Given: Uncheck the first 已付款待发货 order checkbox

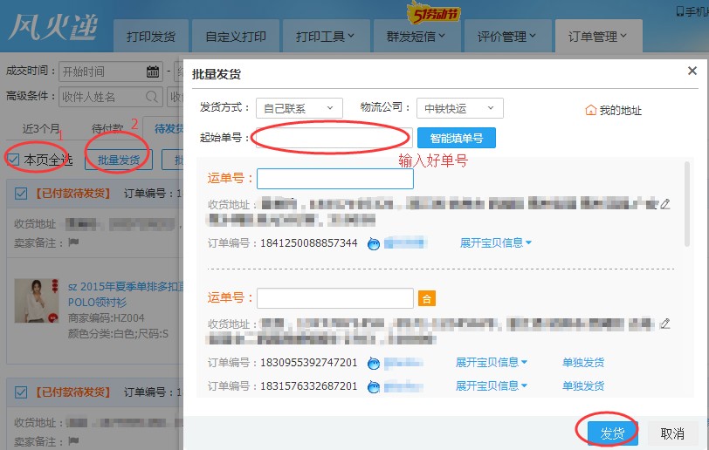Looking at the screenshot, I should click(x=21, y=194).
